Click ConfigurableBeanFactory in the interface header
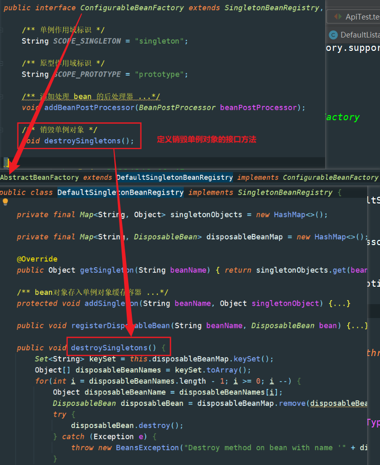 click(x=132, y=8)
